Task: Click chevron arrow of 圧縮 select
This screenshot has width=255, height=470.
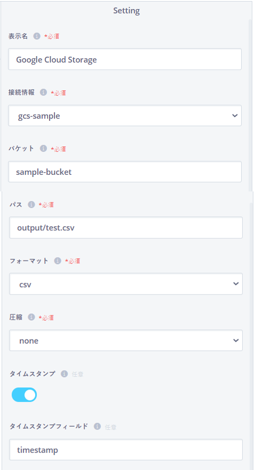Action: tap(236, 340)
